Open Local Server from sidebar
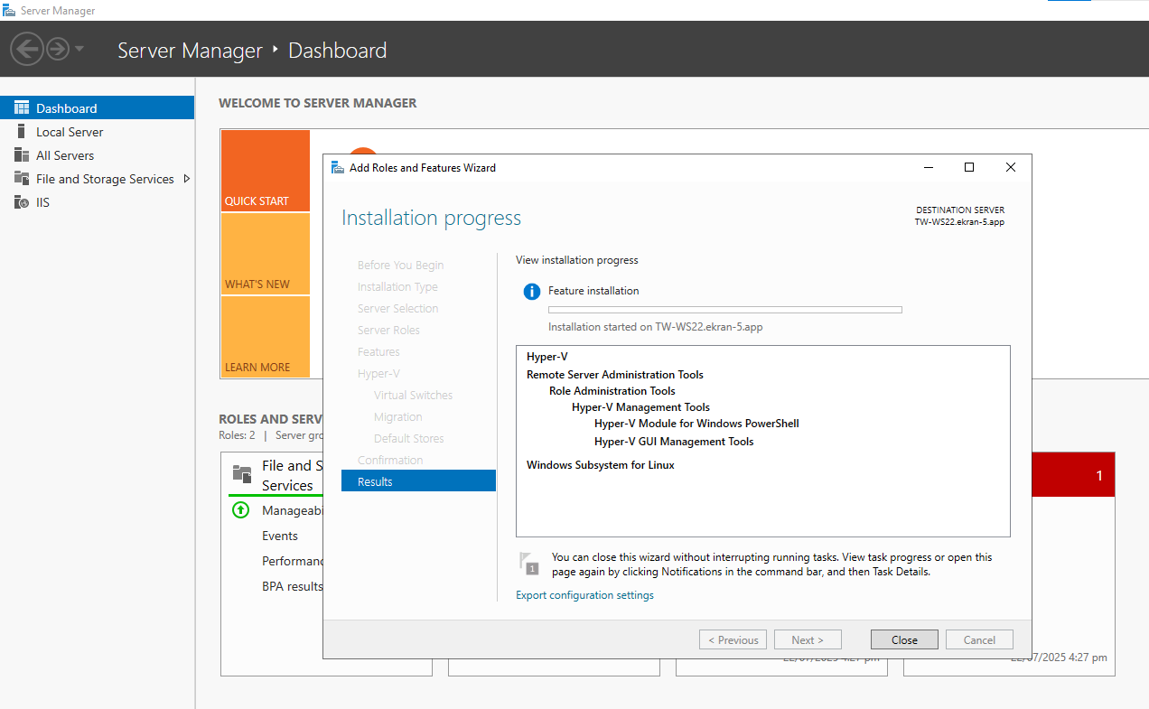 click(x=70, y=132)
